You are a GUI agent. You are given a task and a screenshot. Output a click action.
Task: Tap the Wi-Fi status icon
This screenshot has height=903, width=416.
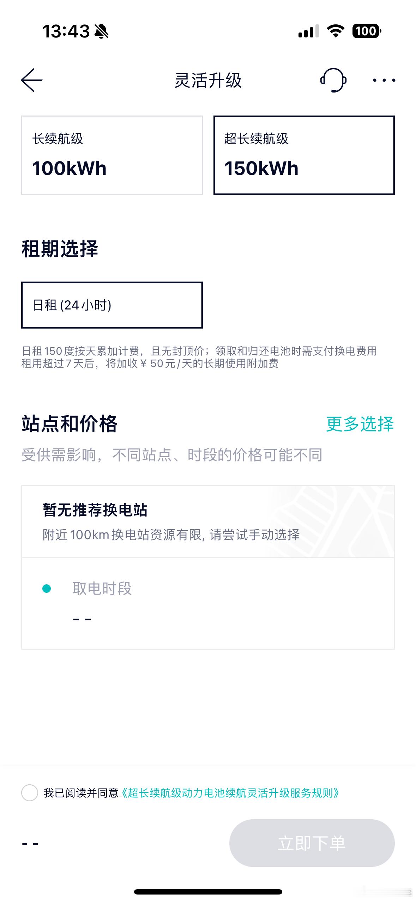click(x=336, y=31)
